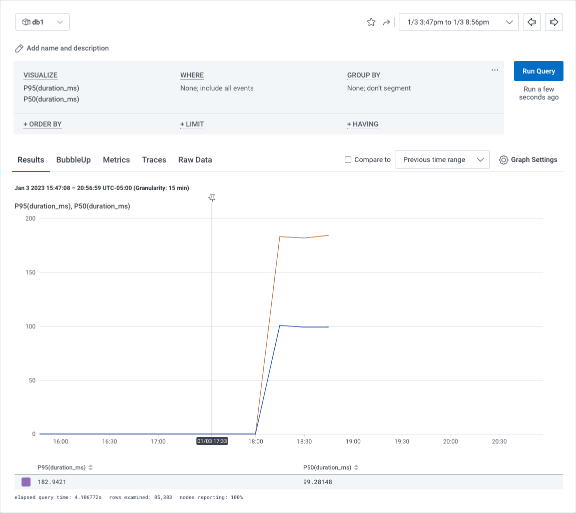The width and height of the screenshot is (576, 513).
Task: Click the pin marker atop the graph
Action: point(212,198)
